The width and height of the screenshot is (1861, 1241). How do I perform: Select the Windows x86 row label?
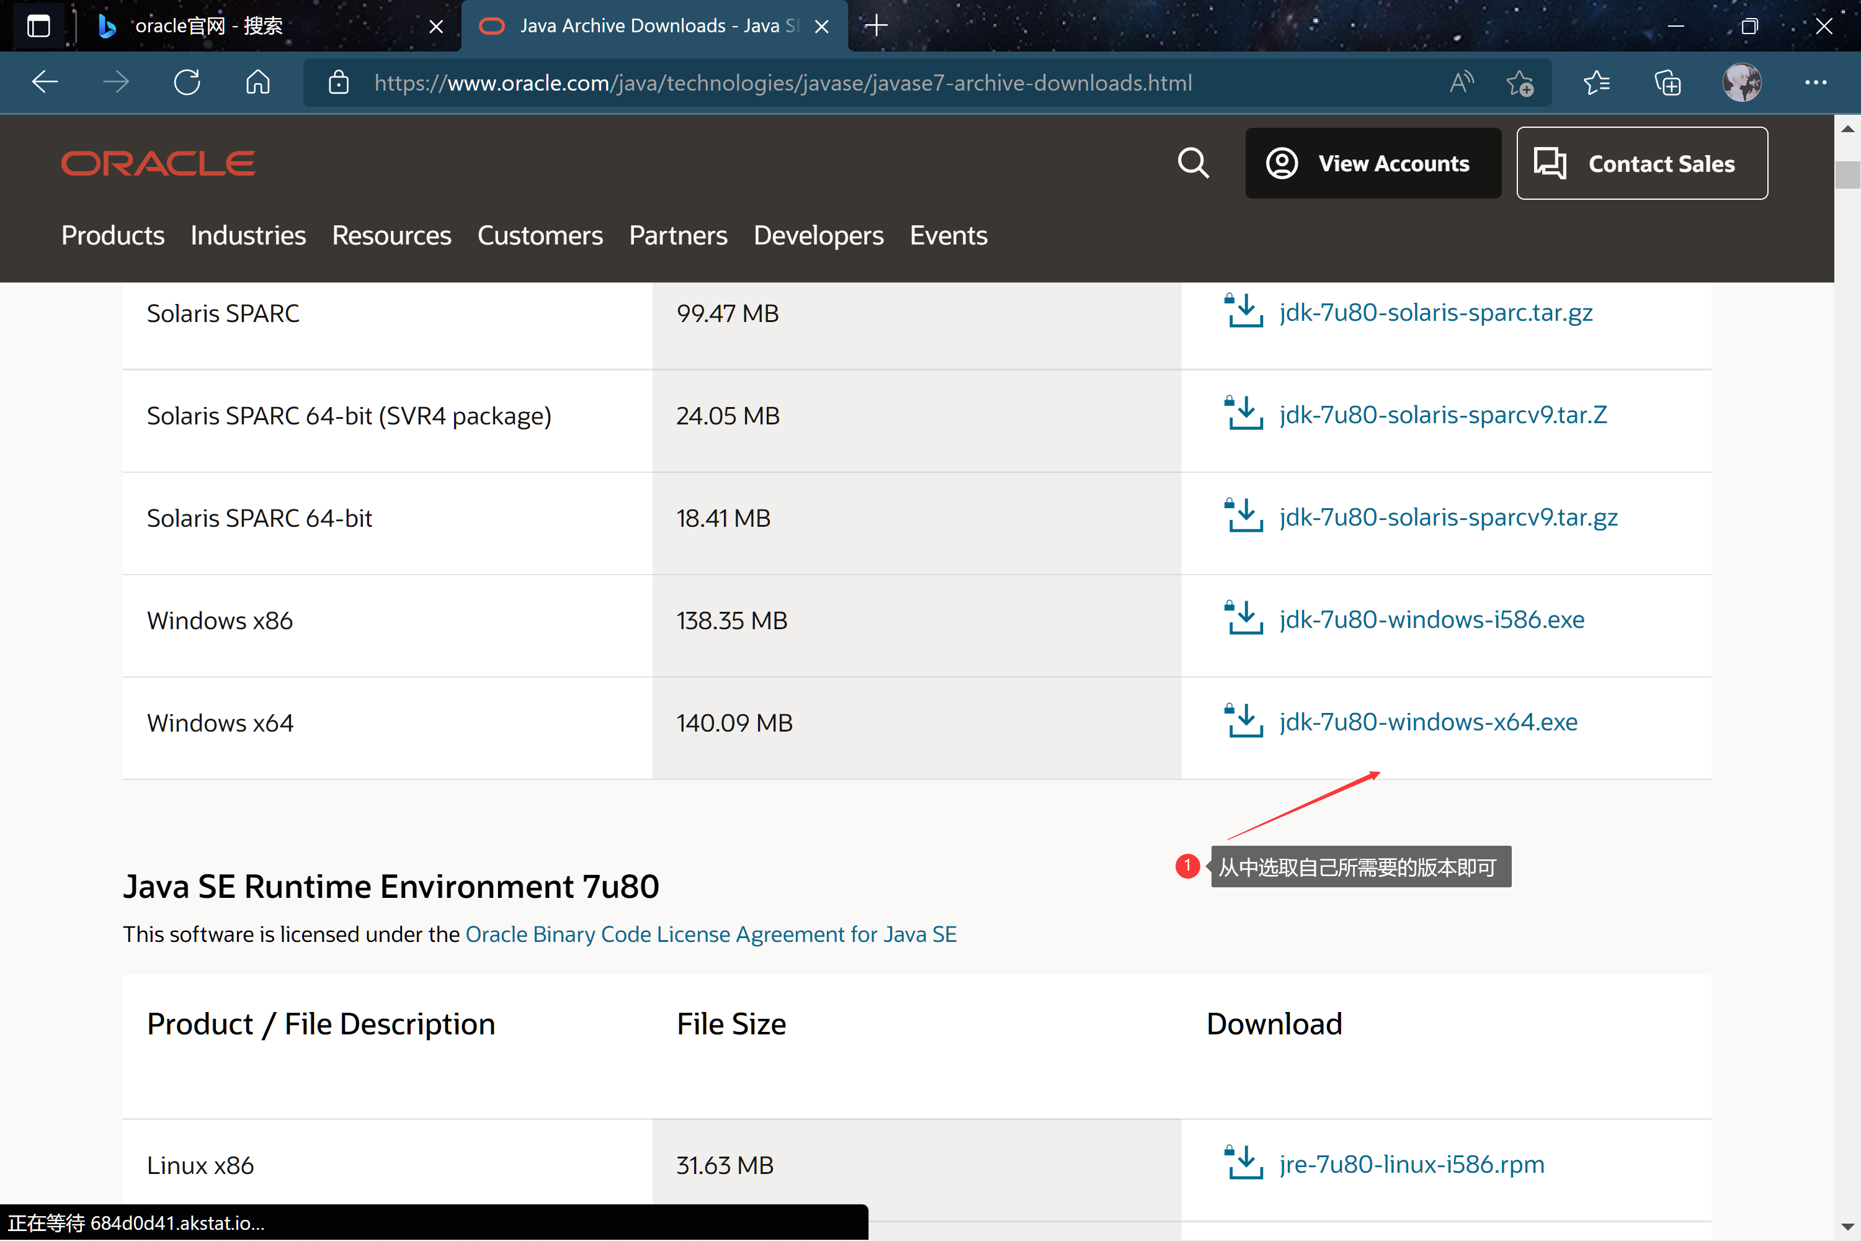220,620
